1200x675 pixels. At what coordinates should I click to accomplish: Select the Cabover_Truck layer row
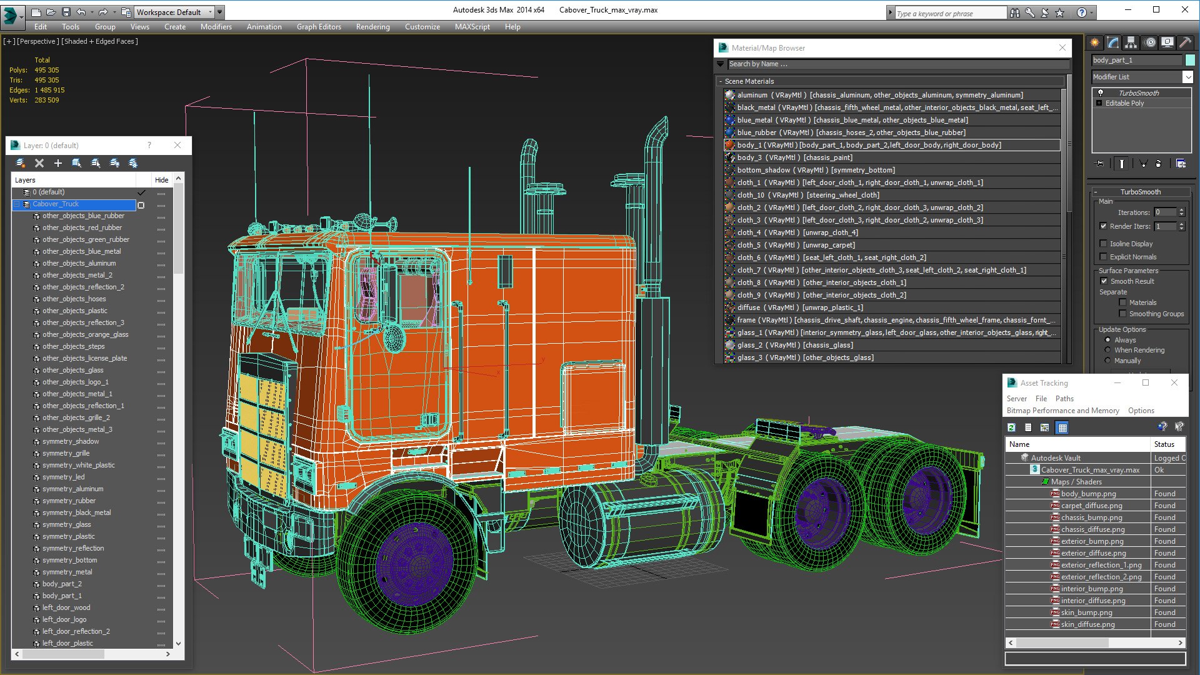tap(74, 204)
